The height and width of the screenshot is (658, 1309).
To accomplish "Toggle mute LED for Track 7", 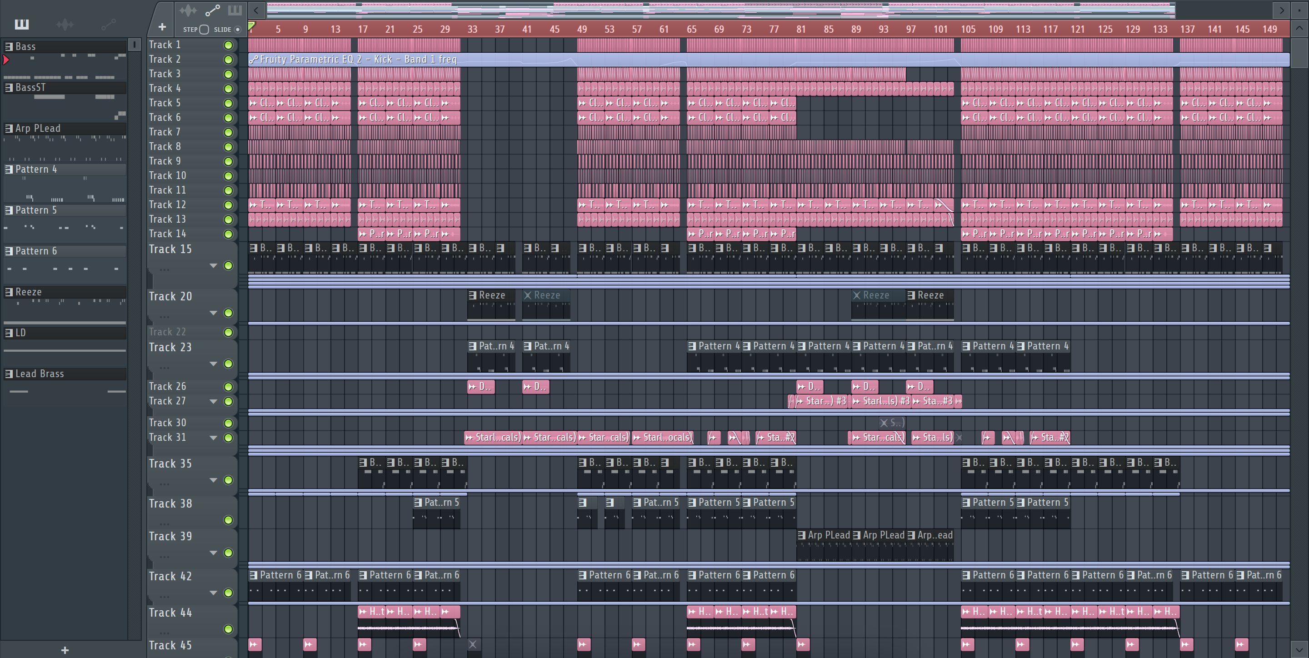I will click(x=229, y=133).
